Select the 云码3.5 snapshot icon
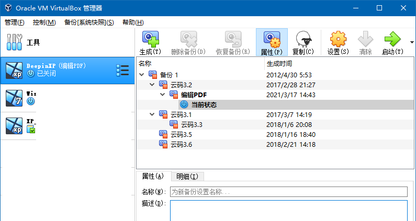Viewport: 416px width, 221px height. coord(163,134)
